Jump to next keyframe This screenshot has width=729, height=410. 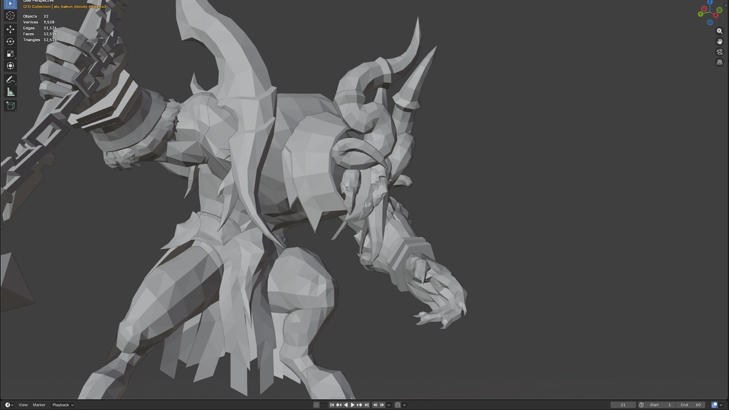coord(359,405)
